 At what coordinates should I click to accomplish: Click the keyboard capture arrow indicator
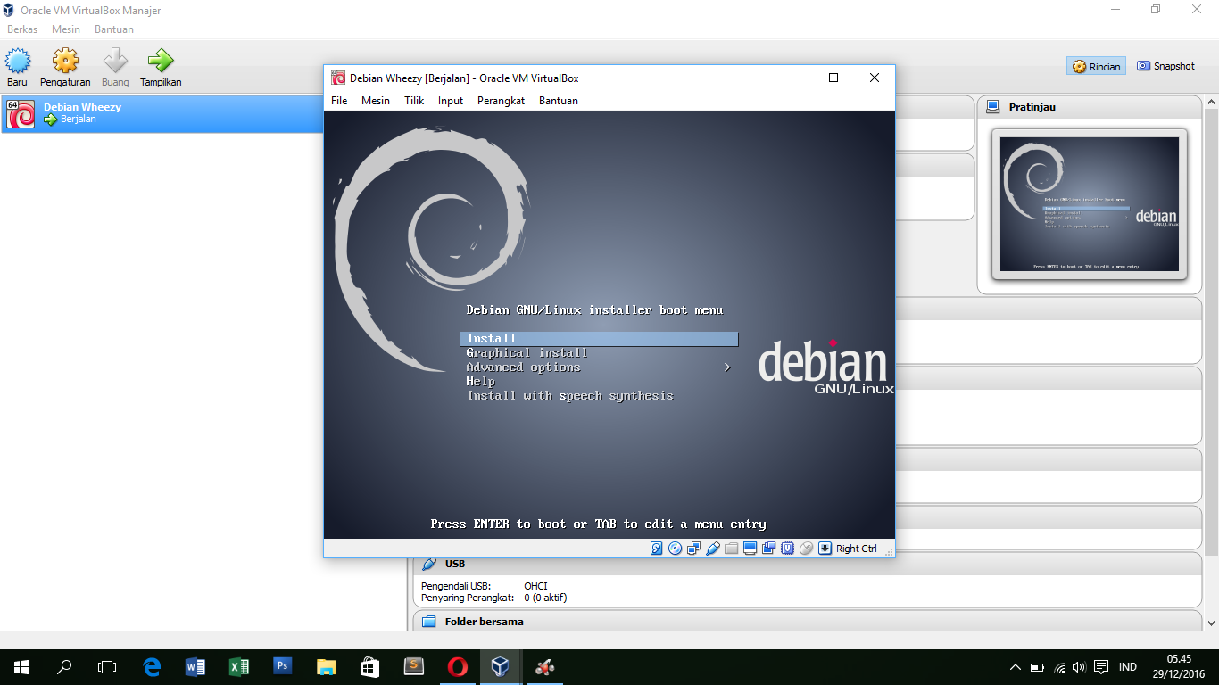tap(825, 549)
